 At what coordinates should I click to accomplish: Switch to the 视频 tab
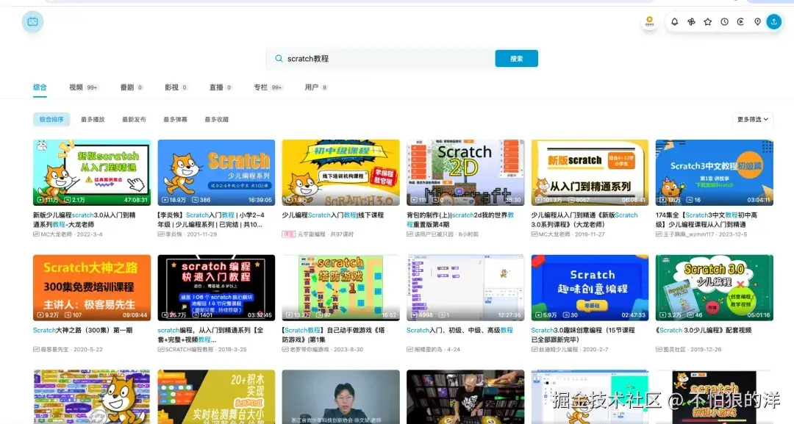[x=76, y=87]
